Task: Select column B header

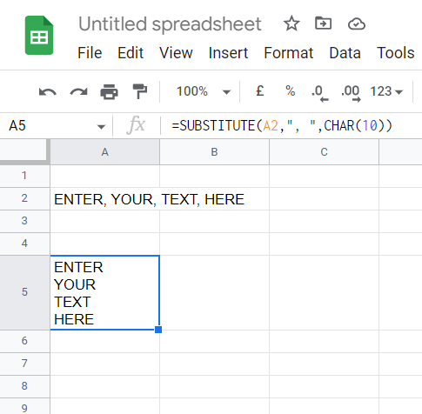Action: [x=214, y=152]
